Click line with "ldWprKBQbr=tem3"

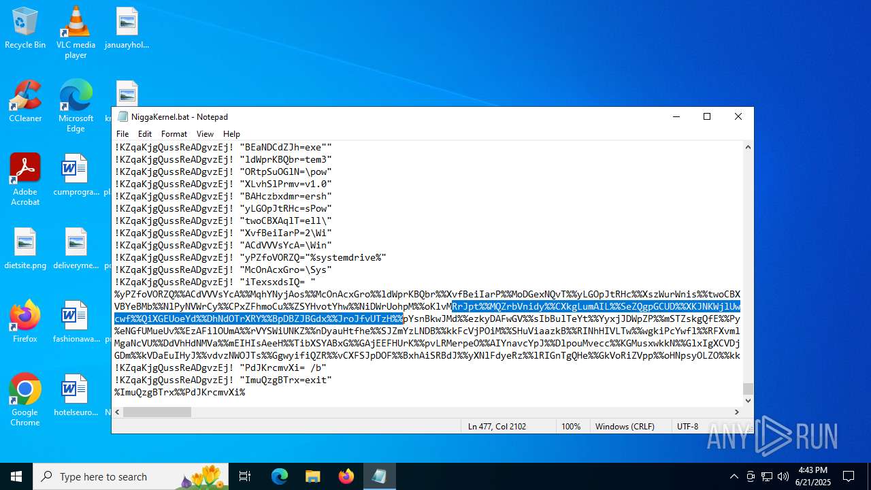223,159
